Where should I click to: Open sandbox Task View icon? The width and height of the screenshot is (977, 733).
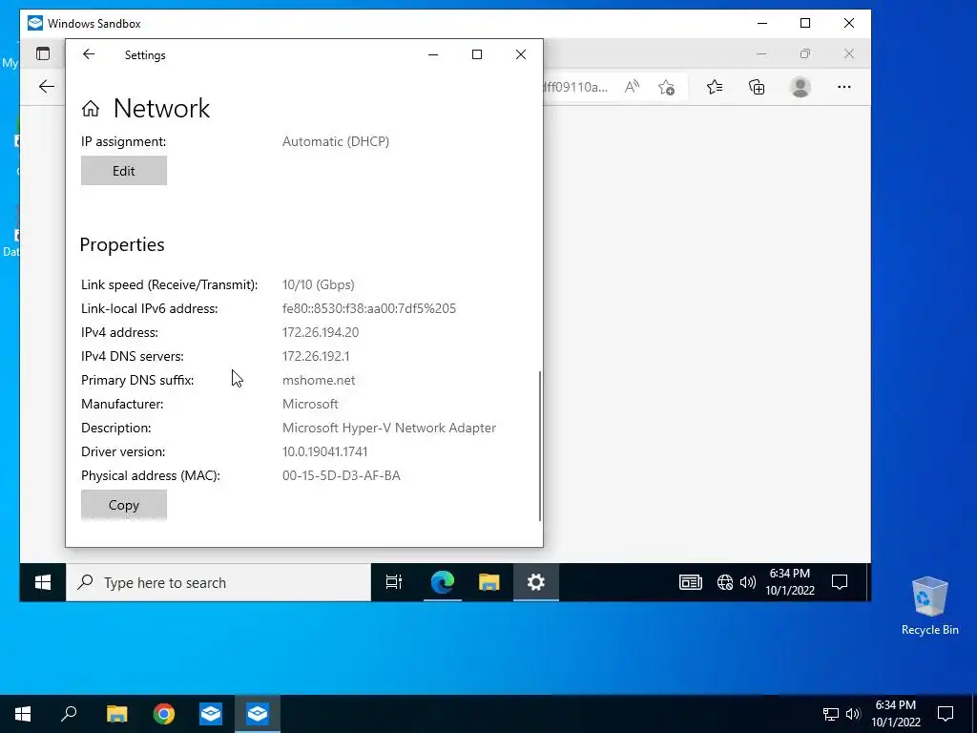(x=394, y=582)
